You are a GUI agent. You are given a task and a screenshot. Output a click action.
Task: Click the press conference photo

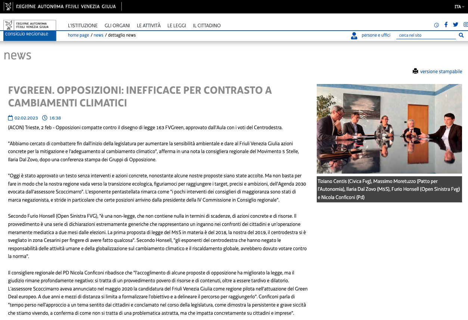[389, 128]
